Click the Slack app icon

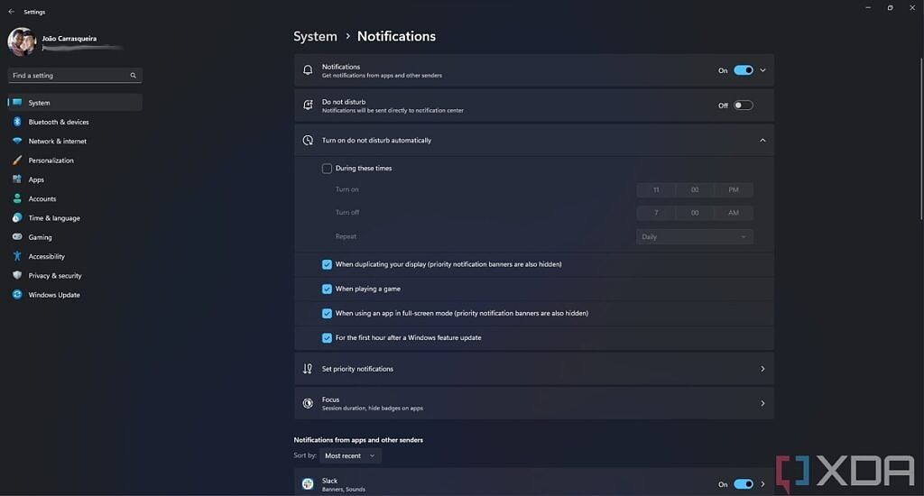pyautogui.click(x=308, y=484)
